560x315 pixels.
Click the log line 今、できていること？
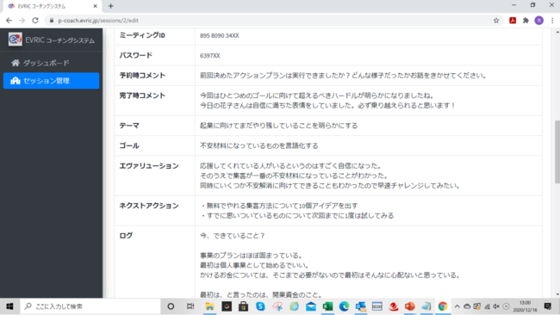pyautogui.click(x=233, y=236)
